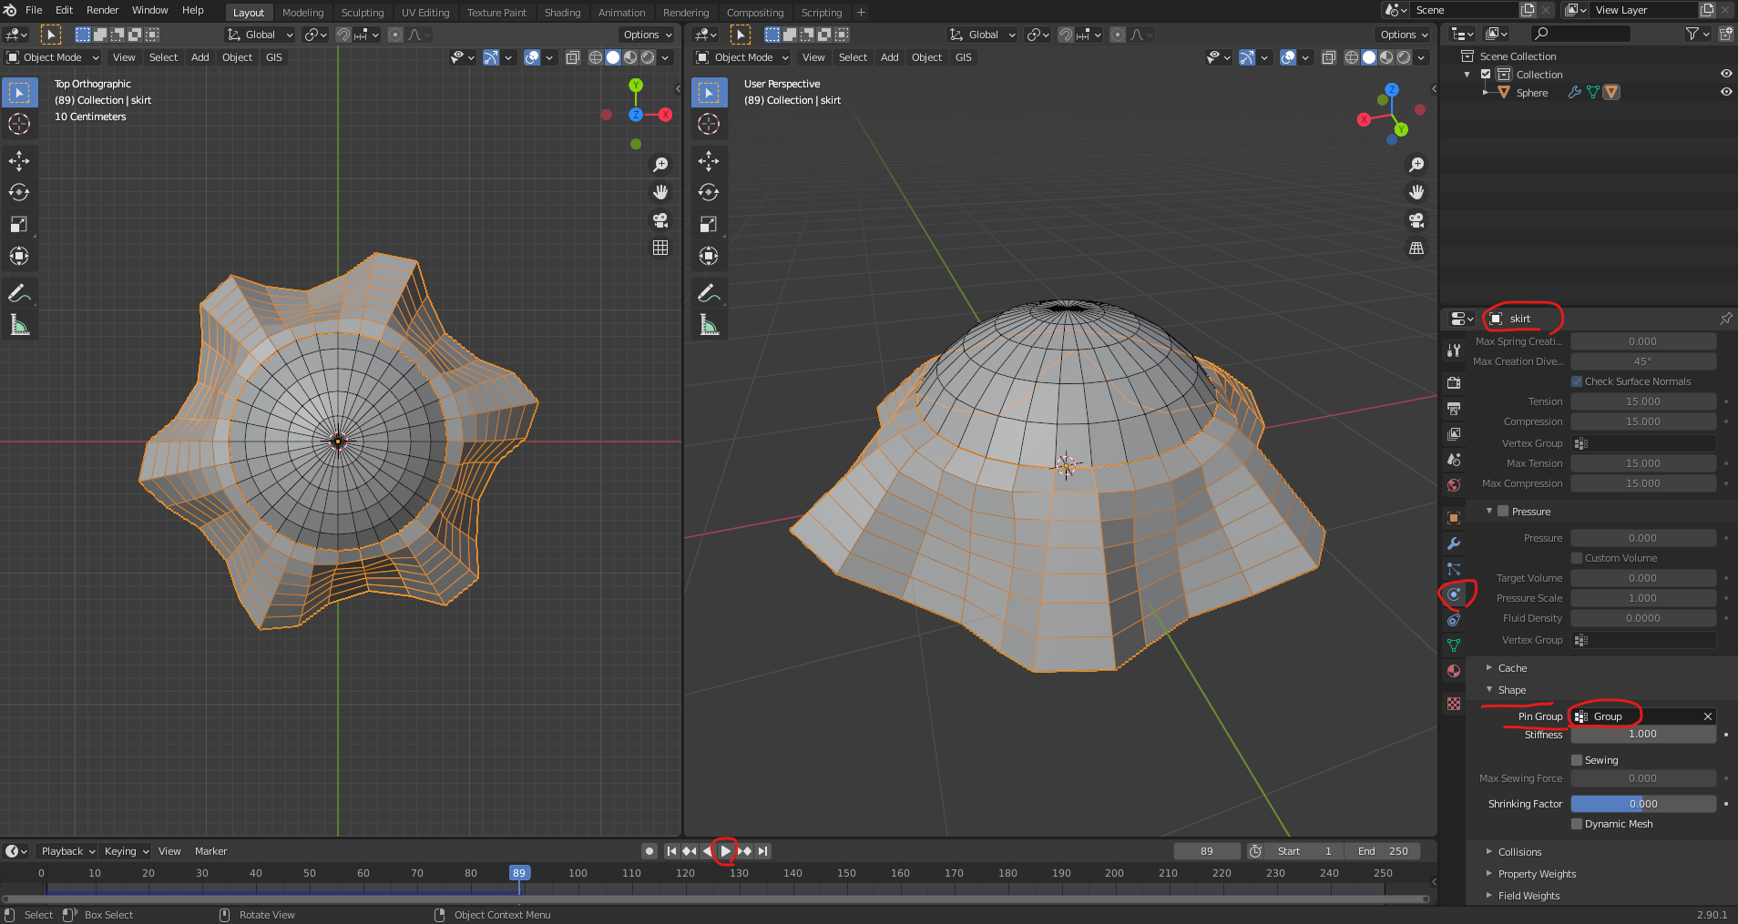The height and width of the screenshot is (924, 1738).
Task: Switch to the Sculpting workspace tab
Action: pos(362,13)
